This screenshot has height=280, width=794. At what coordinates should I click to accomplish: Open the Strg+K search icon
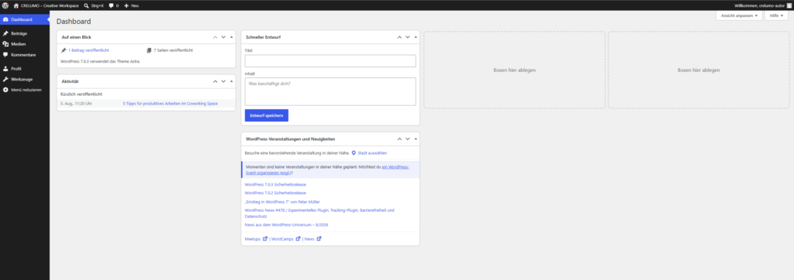[86, 5]
